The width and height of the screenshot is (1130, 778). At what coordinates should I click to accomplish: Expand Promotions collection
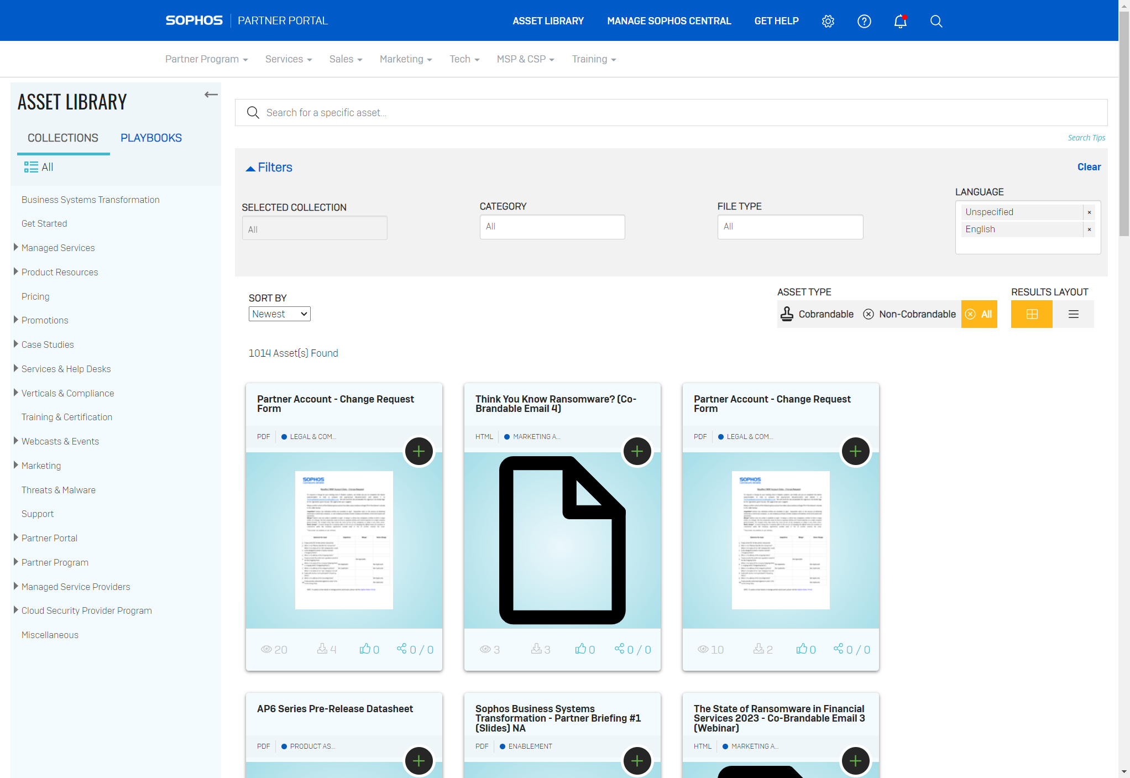pyautogui.click(x=16, y=320)
